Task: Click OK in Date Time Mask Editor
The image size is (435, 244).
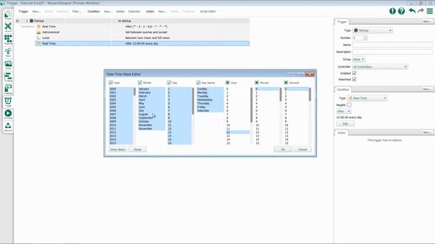Action: [x=283, y=149]
